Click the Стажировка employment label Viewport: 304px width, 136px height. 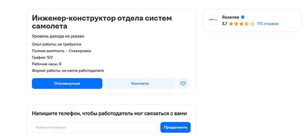point(80,51)
